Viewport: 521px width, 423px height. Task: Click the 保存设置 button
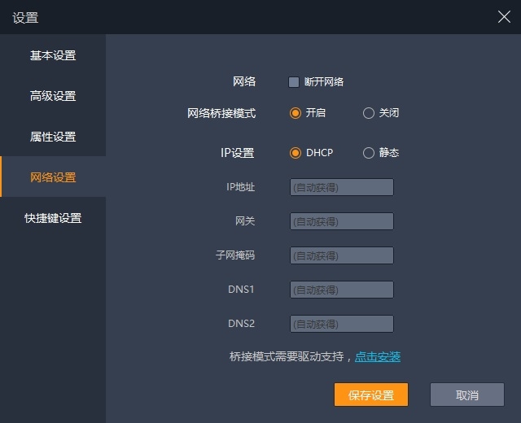pos(371,395)
